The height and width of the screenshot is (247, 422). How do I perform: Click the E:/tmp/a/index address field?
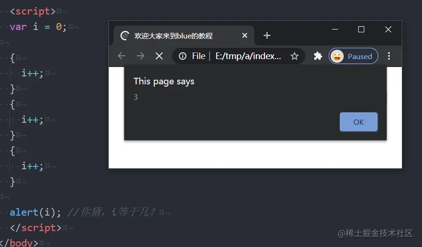click(239, 56)
